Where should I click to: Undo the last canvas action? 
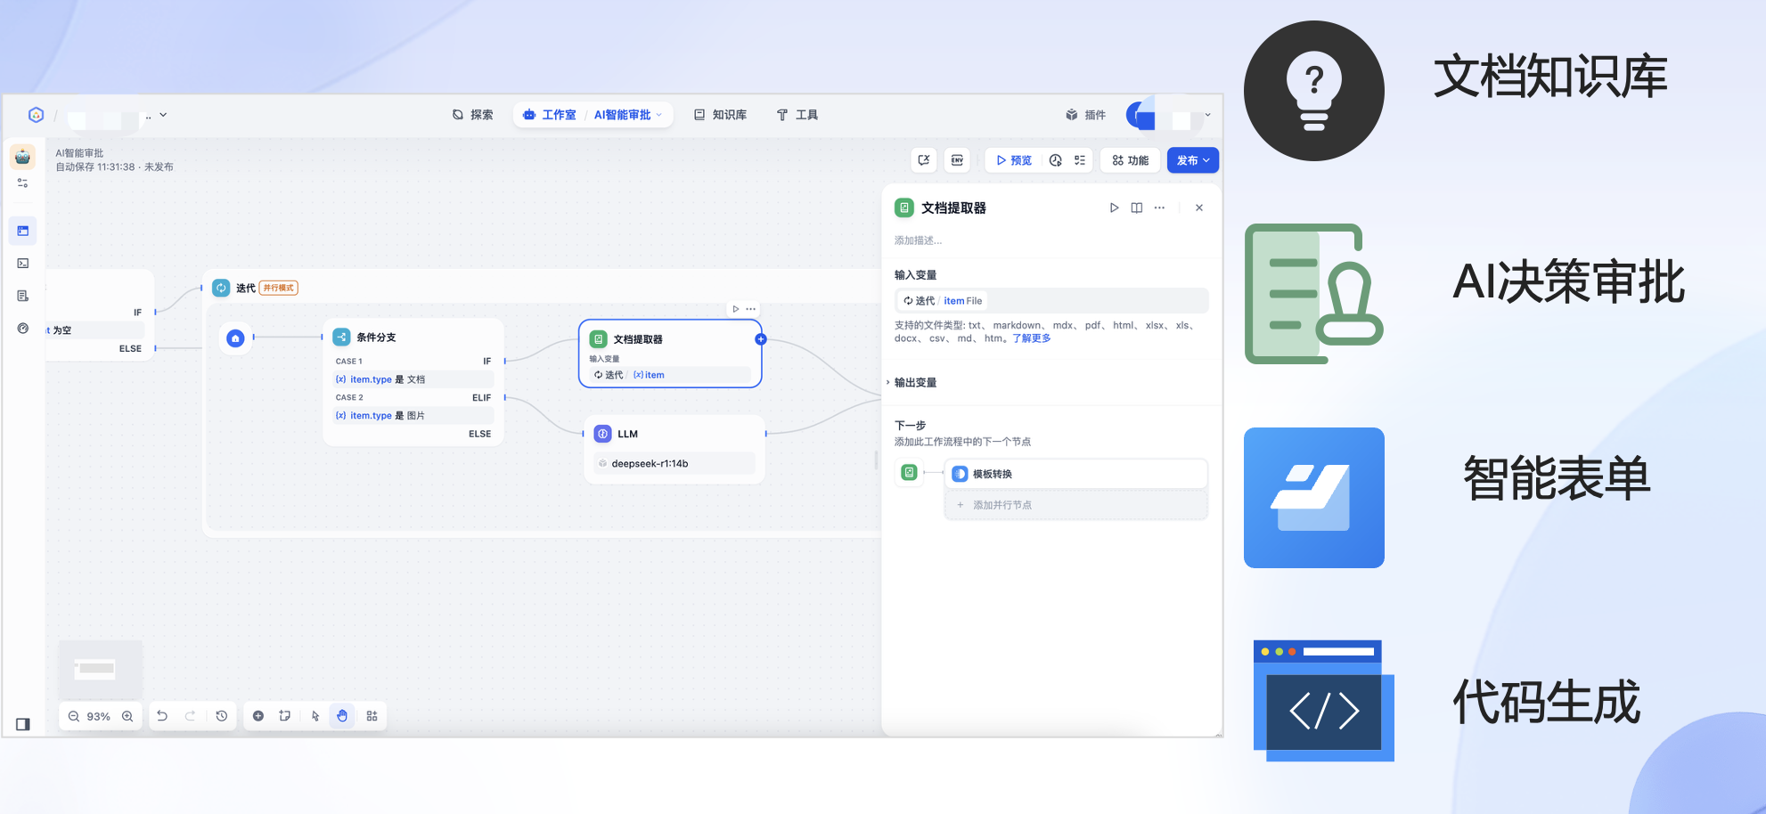(x=162, y=716)
